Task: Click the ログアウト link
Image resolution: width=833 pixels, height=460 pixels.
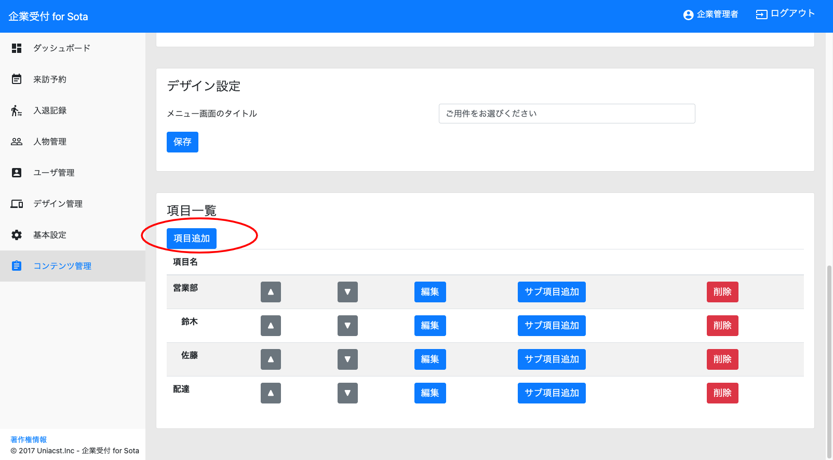Action: pyautogui.click(x=792, y=13)
